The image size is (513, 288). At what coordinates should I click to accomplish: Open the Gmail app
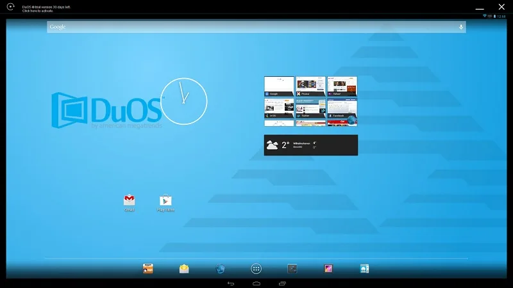(x=130, y=203)
